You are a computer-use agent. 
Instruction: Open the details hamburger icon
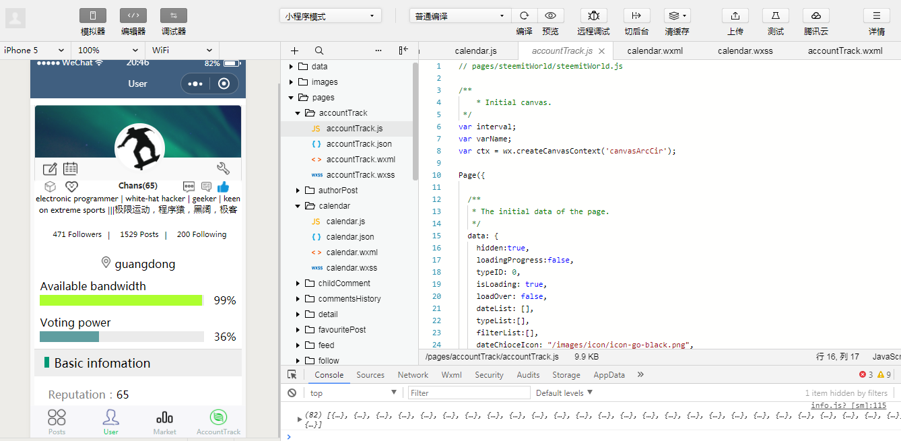[877, 15]
